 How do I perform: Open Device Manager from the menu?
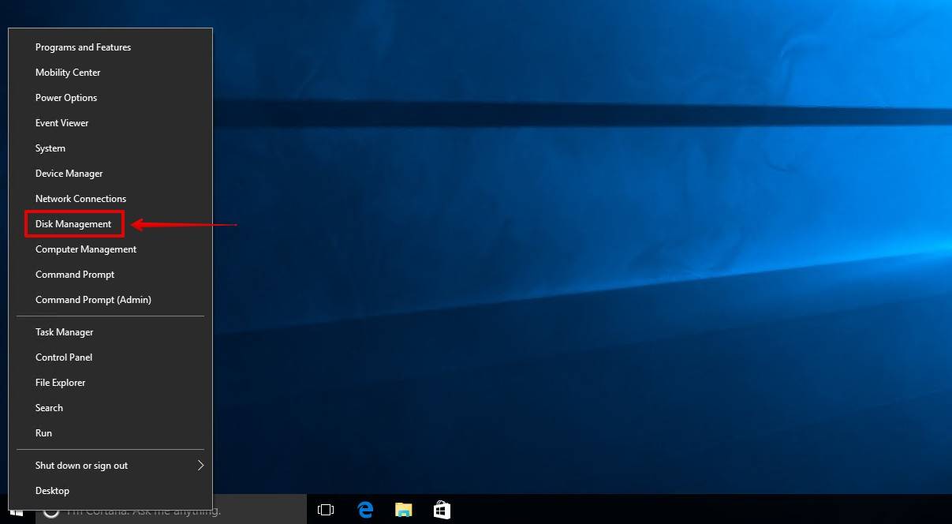[x=69, y=173]
